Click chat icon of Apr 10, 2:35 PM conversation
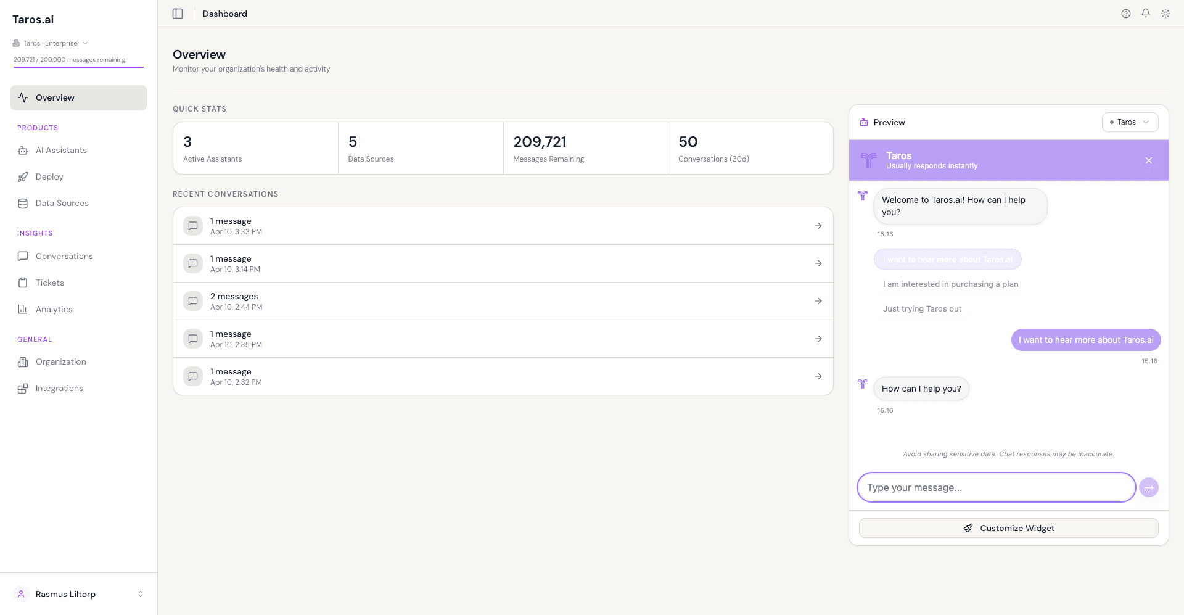Image resolution: width=1184 pixels, height=615 pixels. tap(193, 339)
